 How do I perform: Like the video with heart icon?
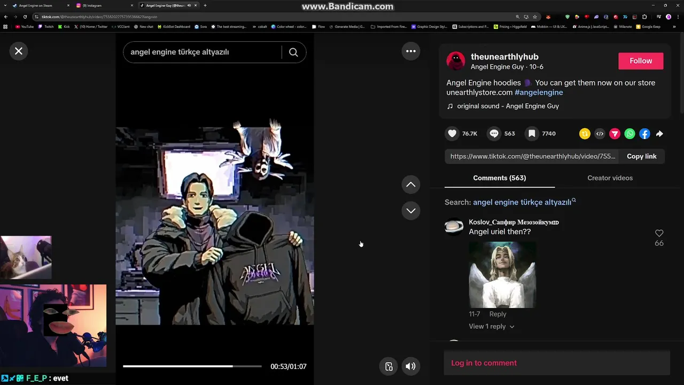click(452, 134)
